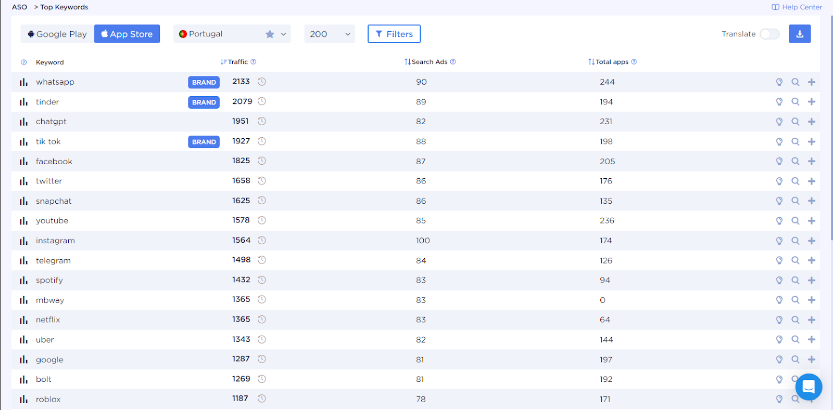833x410 pixels.
Task: Show traffic history clock for chatgpt
Action: [262, 121]
